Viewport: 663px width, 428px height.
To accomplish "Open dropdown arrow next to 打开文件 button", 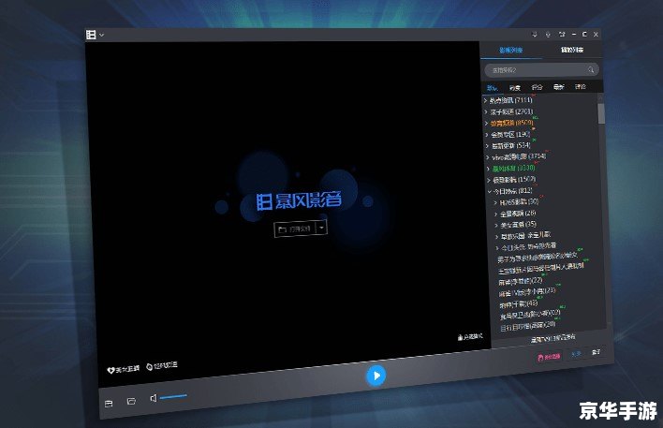I will pos(322,228).
